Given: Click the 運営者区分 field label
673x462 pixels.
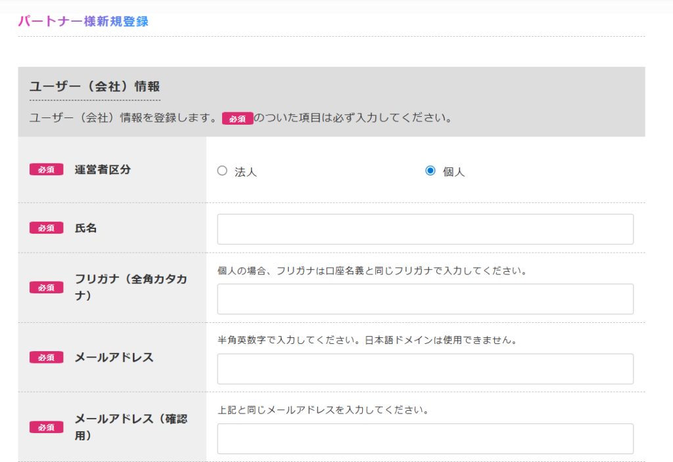Looking at the screenshot, I should pos(103,169).
